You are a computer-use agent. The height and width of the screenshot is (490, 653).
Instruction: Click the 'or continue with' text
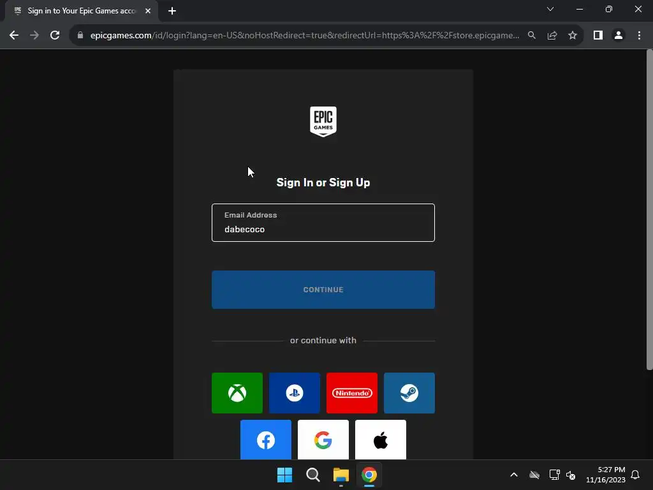(323, 341)
